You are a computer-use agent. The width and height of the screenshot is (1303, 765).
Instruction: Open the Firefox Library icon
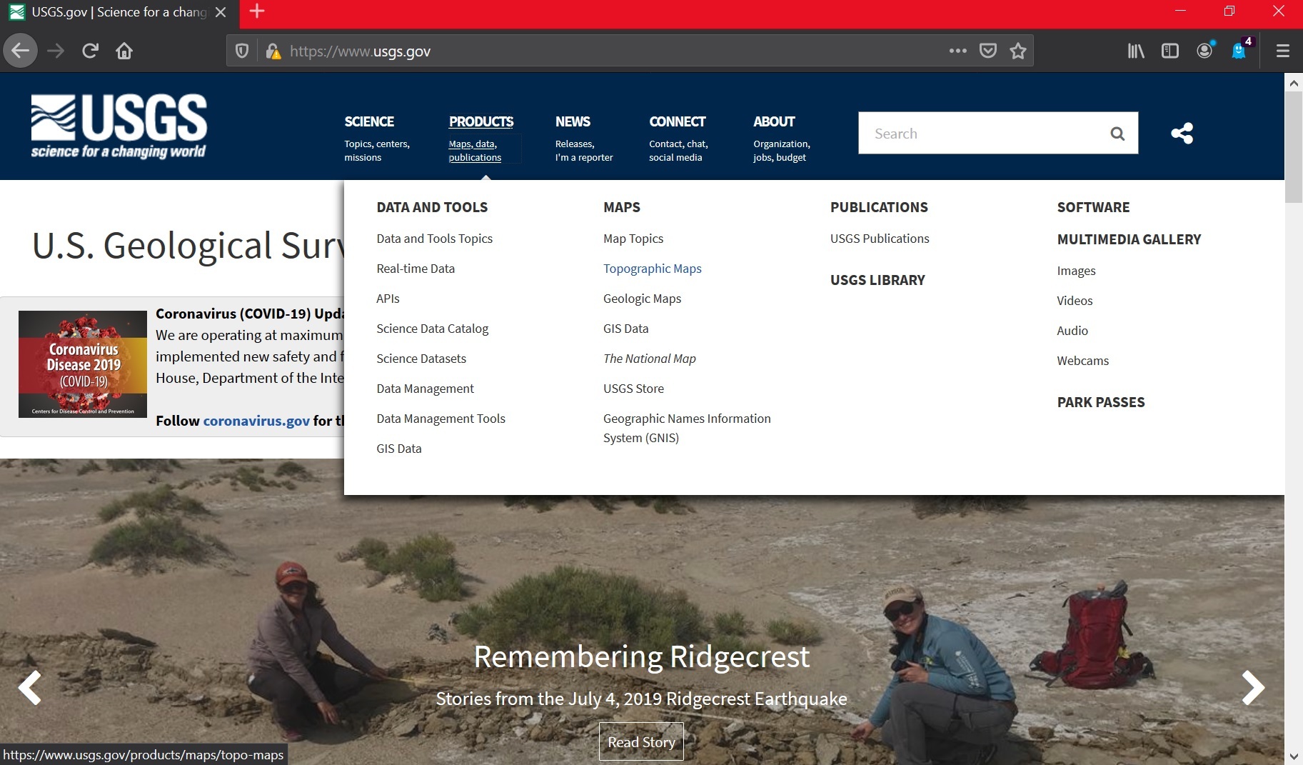[x=1135, y=50]
